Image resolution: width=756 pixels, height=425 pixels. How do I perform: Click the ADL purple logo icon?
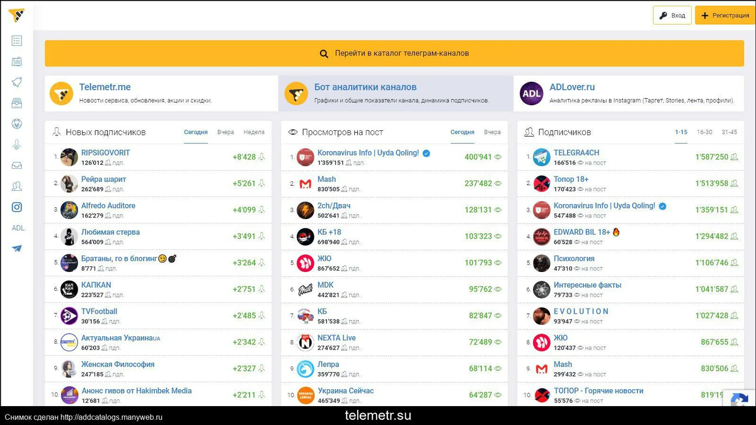(x=532, y=93)
